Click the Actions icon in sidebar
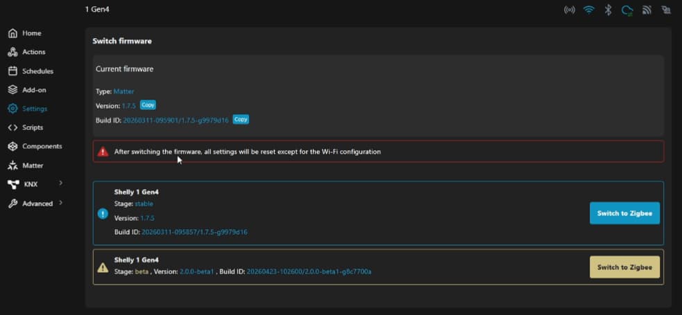The image size is (682, 315). (x=13, y=52)
